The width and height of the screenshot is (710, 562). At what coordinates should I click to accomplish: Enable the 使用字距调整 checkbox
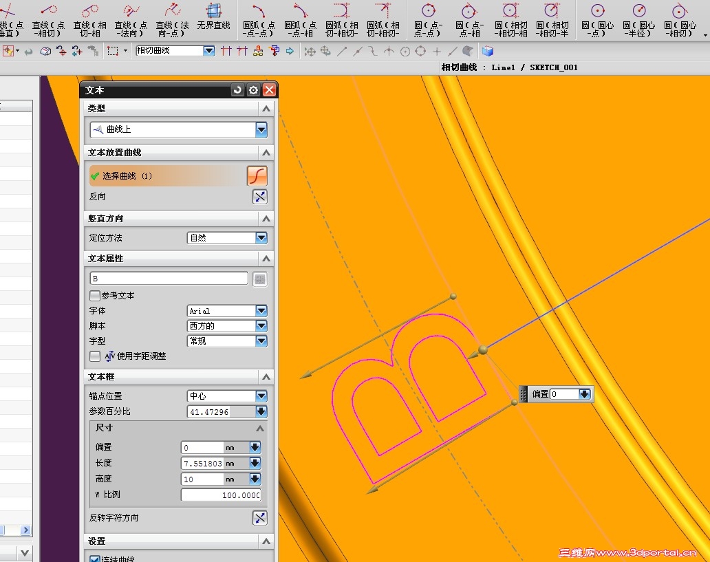[95, 356]
